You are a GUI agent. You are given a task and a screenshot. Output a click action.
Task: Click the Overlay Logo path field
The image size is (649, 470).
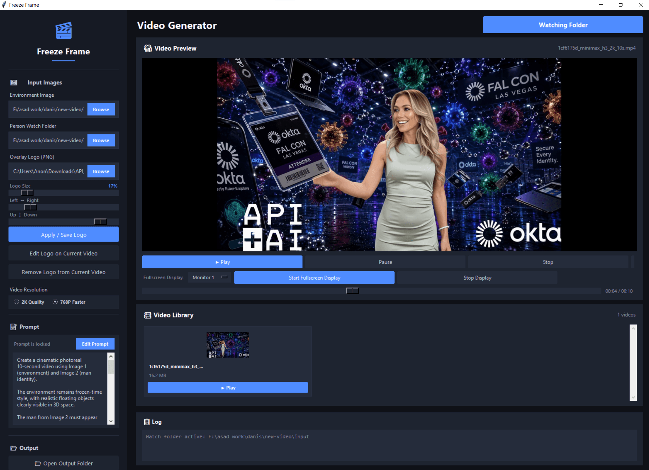(48, 171)
